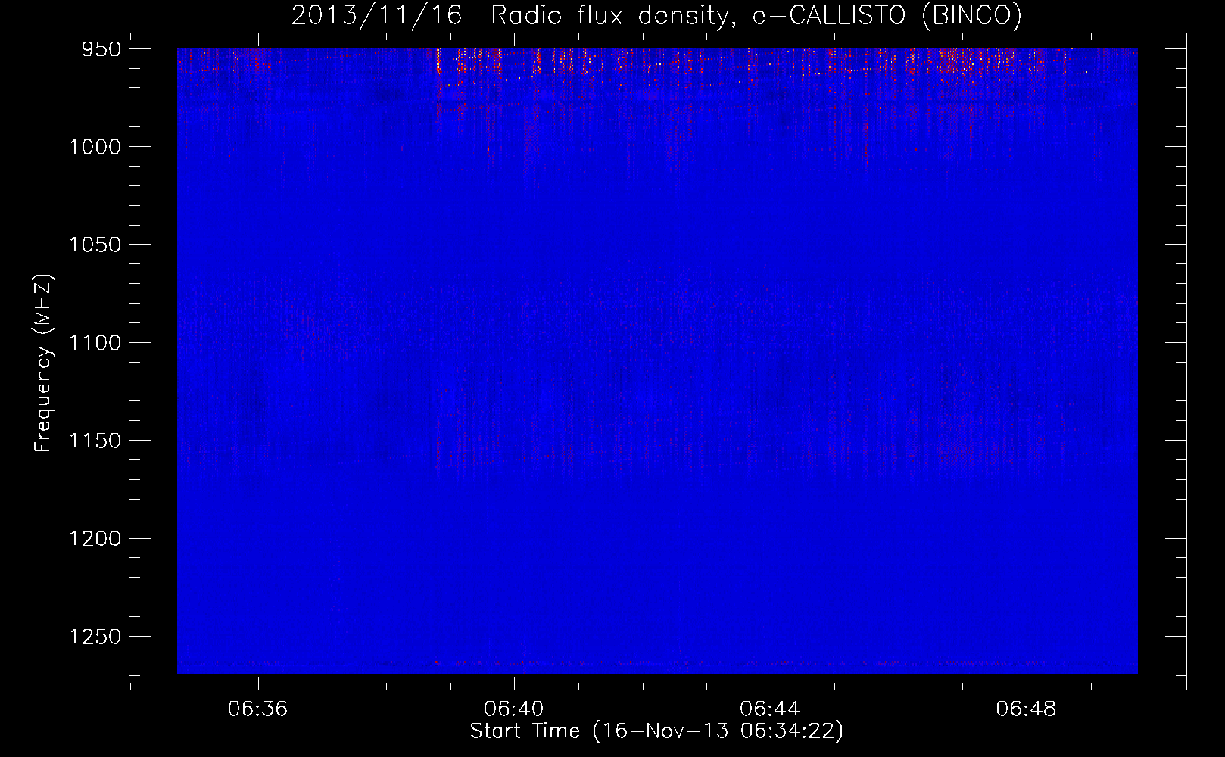The width and height of the screenshot is (1225, 757).
Task: Click the 1150 frequency tick label
Action: (95, 441)
